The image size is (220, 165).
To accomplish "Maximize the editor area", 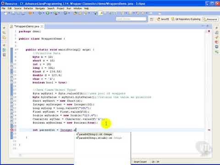I will pos(208,26).
